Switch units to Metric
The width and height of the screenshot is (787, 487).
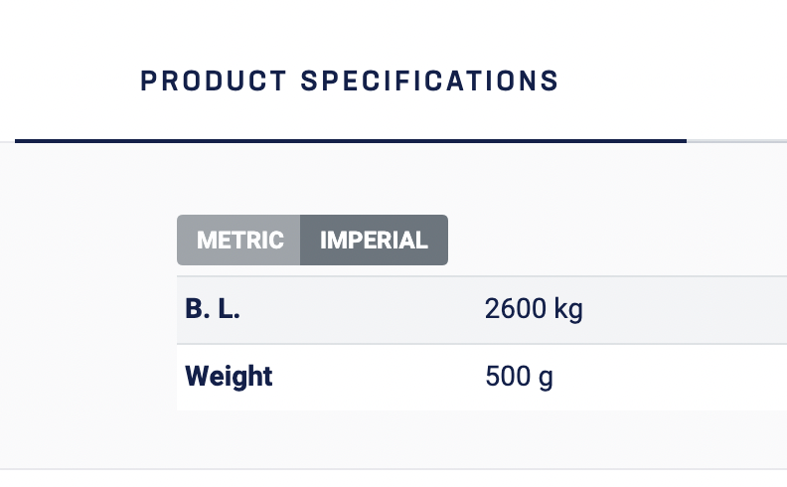[x=239, y=241]
